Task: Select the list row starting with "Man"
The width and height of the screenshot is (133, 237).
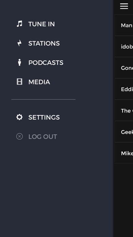Action: click(x=124, y=25)
